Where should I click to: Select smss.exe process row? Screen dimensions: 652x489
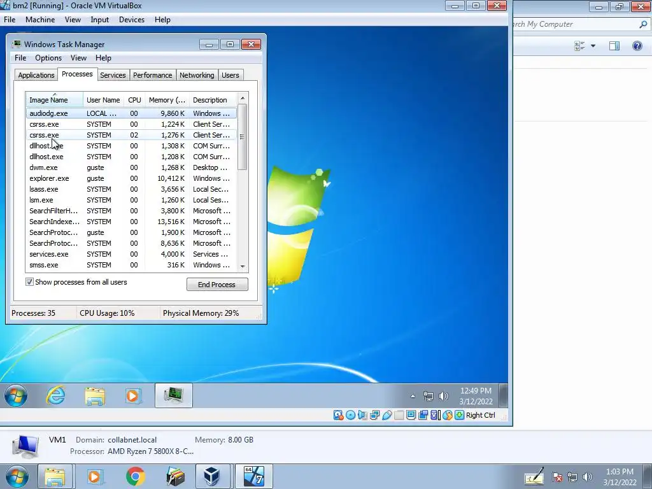pyautogui.click(x=131, y=265)
